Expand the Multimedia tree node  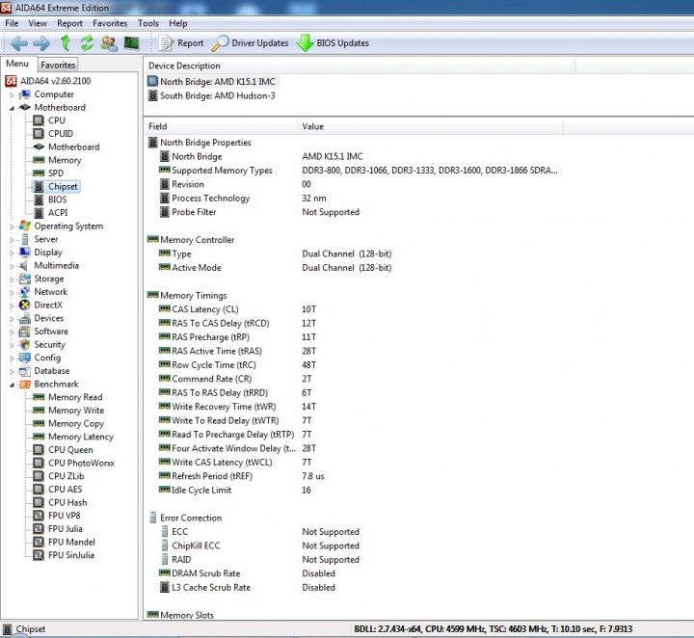pos(12,266)
